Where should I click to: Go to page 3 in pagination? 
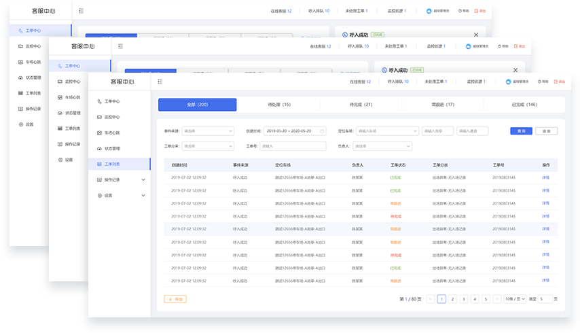coord(463,299)
